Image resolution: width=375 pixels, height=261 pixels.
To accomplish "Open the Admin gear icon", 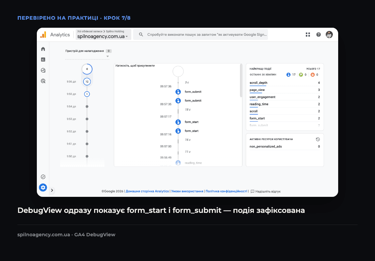I will 43,187.
